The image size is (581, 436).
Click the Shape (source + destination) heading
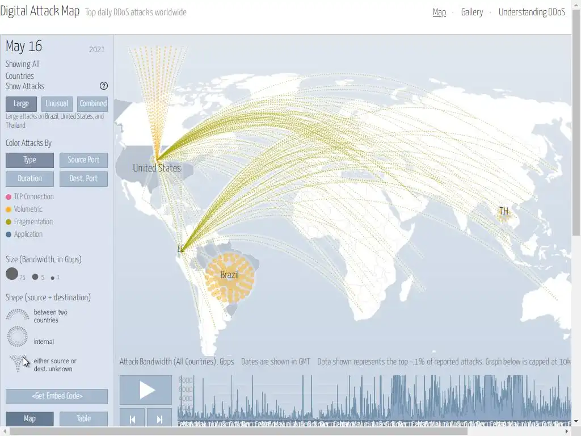48,297
